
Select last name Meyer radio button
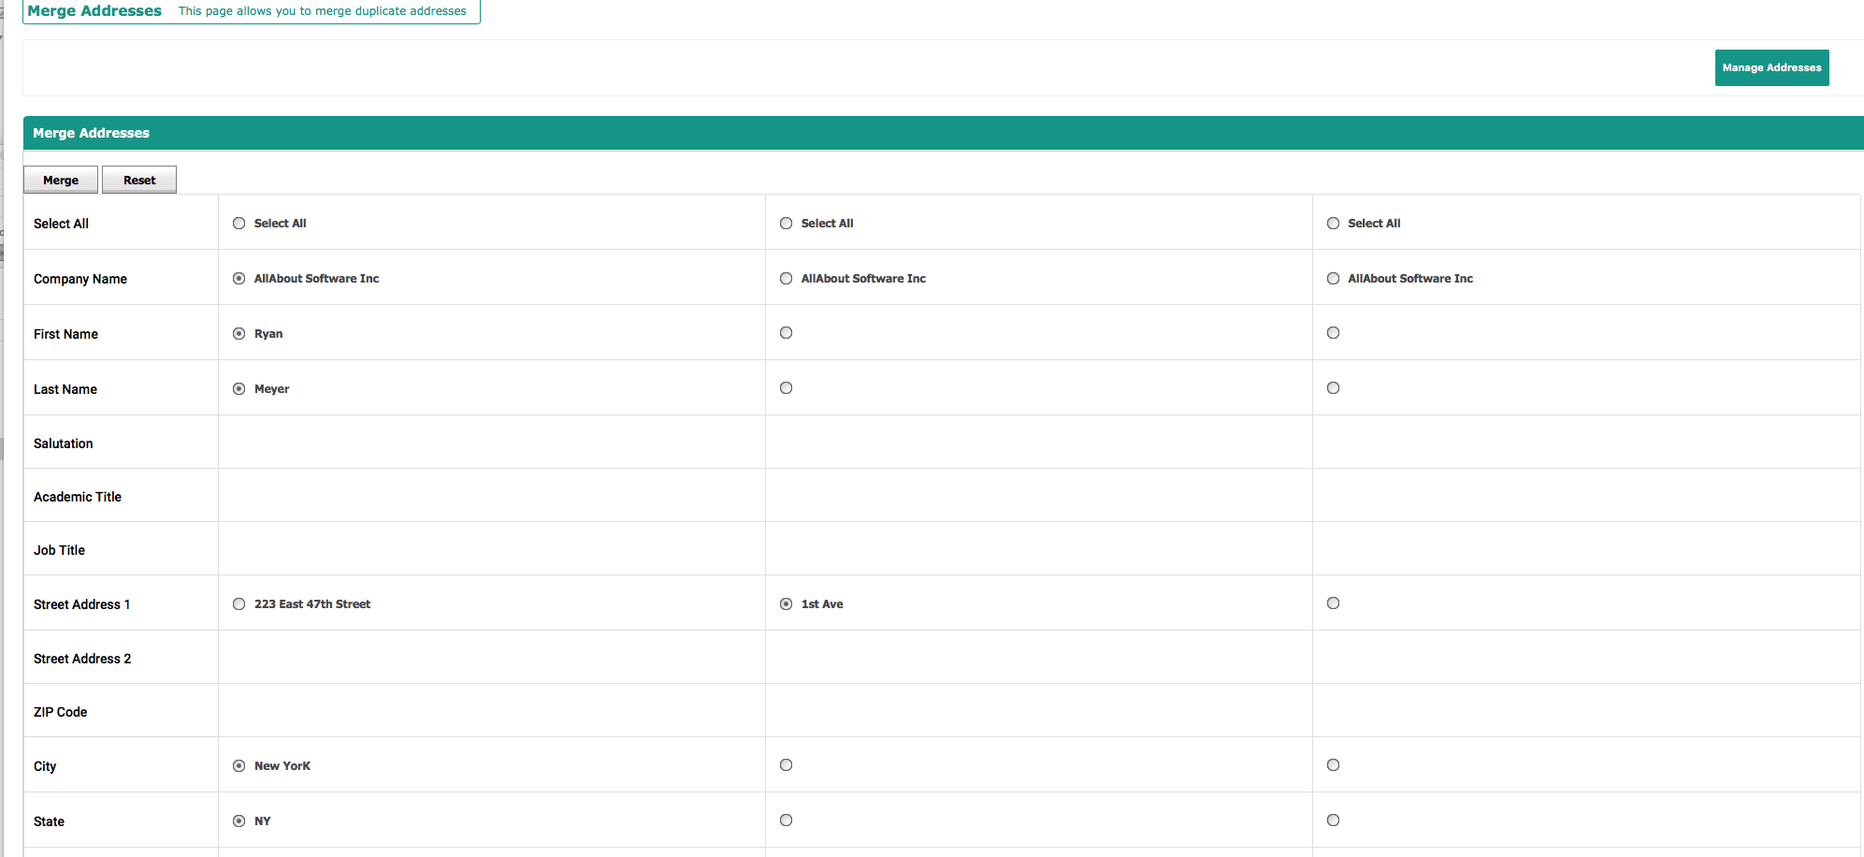[239, 389]
